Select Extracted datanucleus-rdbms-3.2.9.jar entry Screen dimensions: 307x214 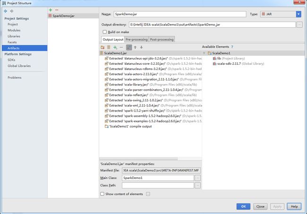pyautogui.click(x=153, y=69)
